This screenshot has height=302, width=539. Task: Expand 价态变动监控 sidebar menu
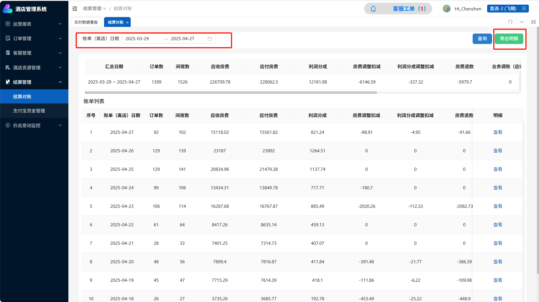coord(34,125)
